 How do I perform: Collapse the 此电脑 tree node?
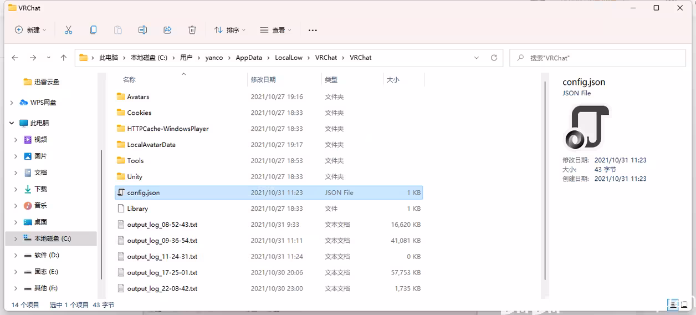pyautogui.click(x=12, y=123)
